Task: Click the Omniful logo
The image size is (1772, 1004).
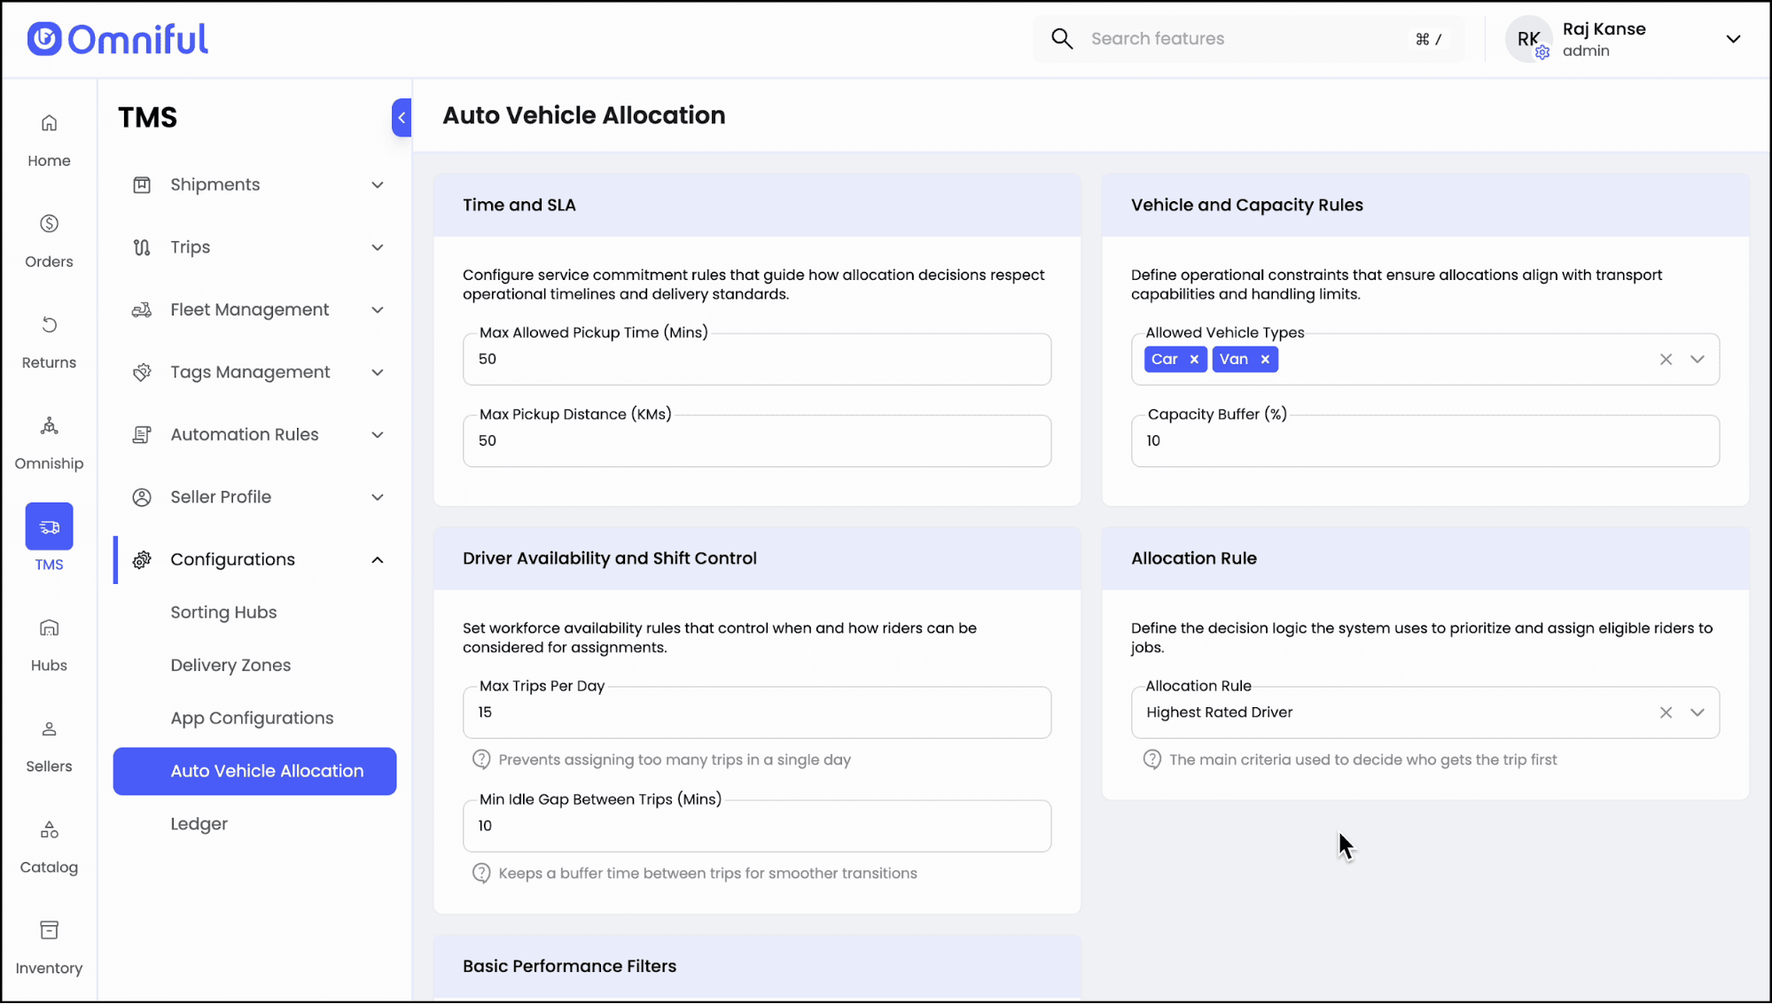Action: 118,39
